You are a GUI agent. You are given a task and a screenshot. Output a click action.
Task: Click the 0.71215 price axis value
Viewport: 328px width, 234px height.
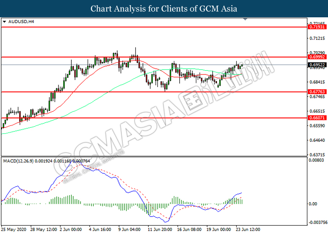(x=317, y=38)
